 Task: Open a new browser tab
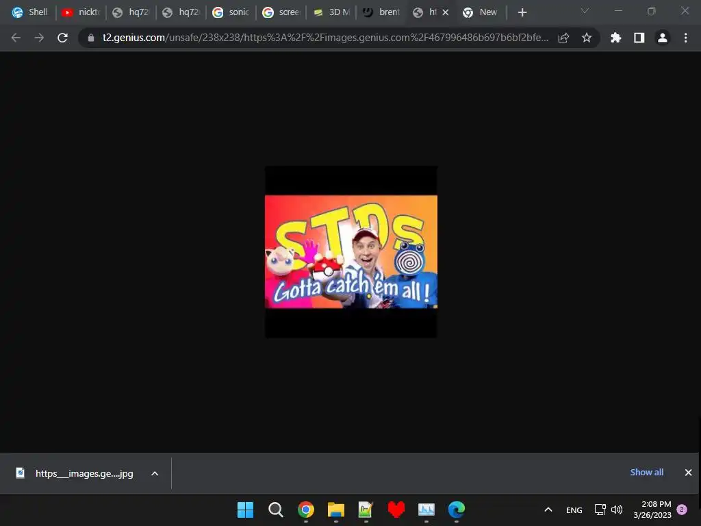click(x=522, y=12)
